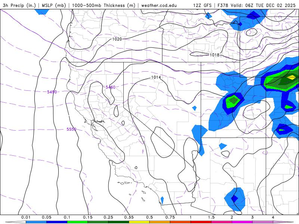Click the pink 1.5 legend swatch
Screen dimensions: 299x224
(x=222, y=222)
